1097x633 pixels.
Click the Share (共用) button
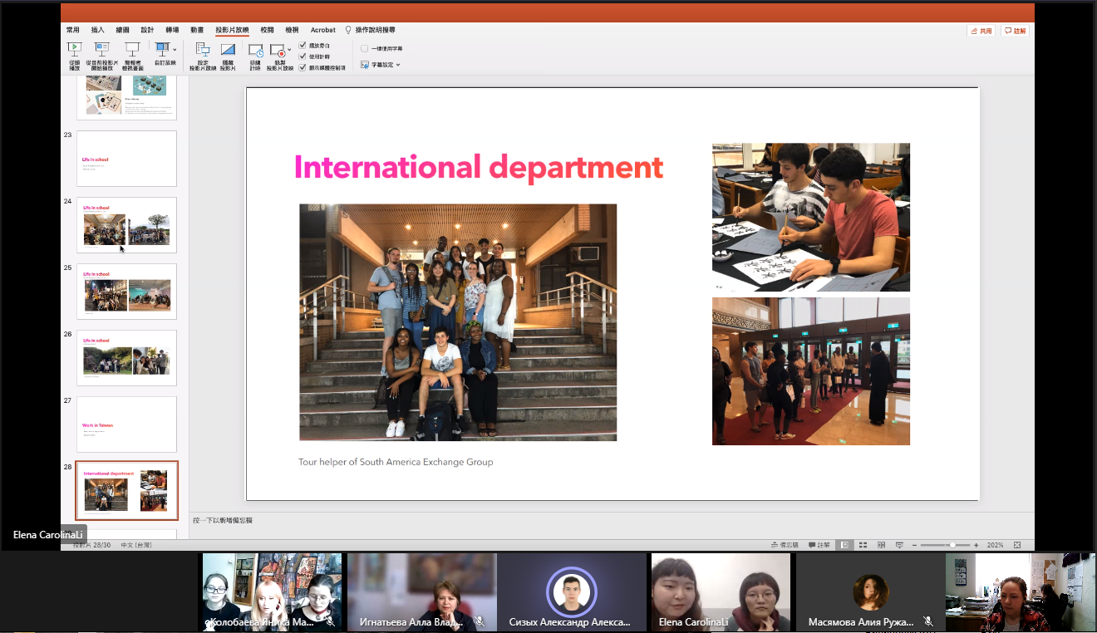pyautogui.click(x=981, y=31)
